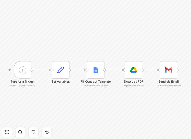Screen dimensions: 191x139
Task: Click the "Send via Email" label
Action: tap(169, 81)
